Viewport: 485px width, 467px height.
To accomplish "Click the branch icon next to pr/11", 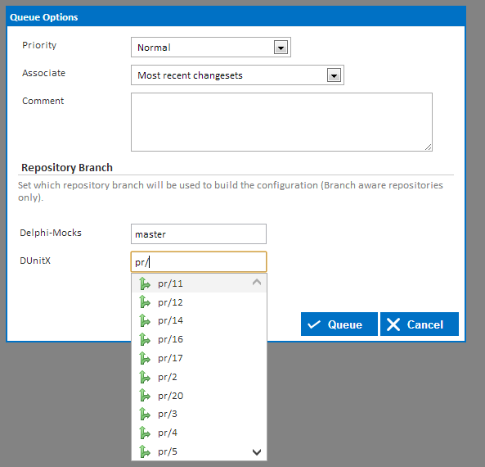I will [144, 283].
